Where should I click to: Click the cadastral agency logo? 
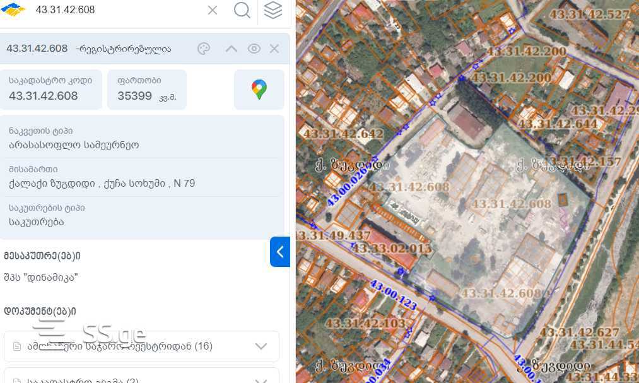click(x=13, y=9)
